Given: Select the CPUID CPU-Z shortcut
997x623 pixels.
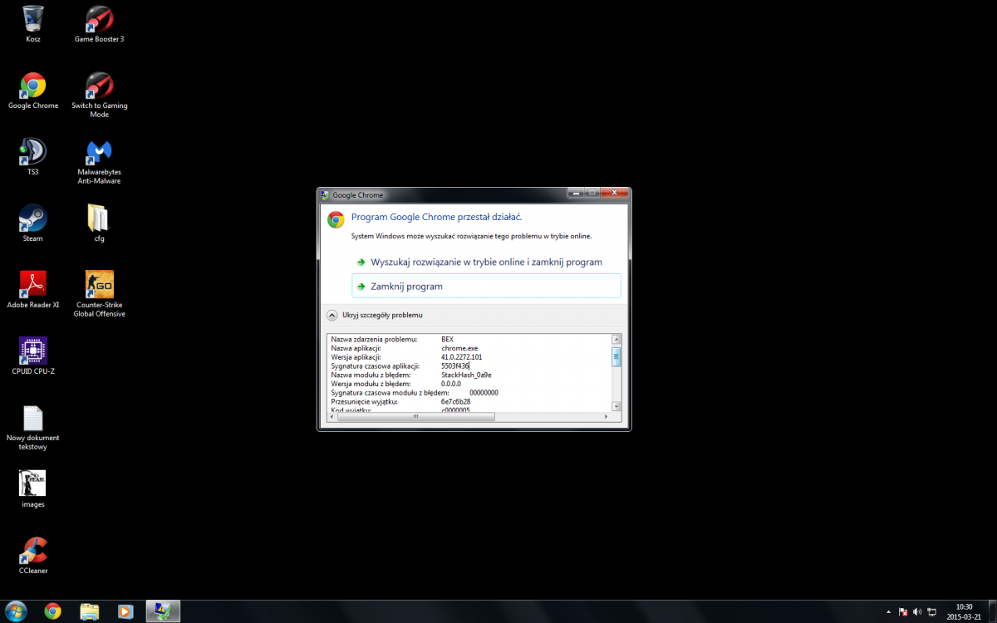Looking at the screenshot, I should click(33, 356).
